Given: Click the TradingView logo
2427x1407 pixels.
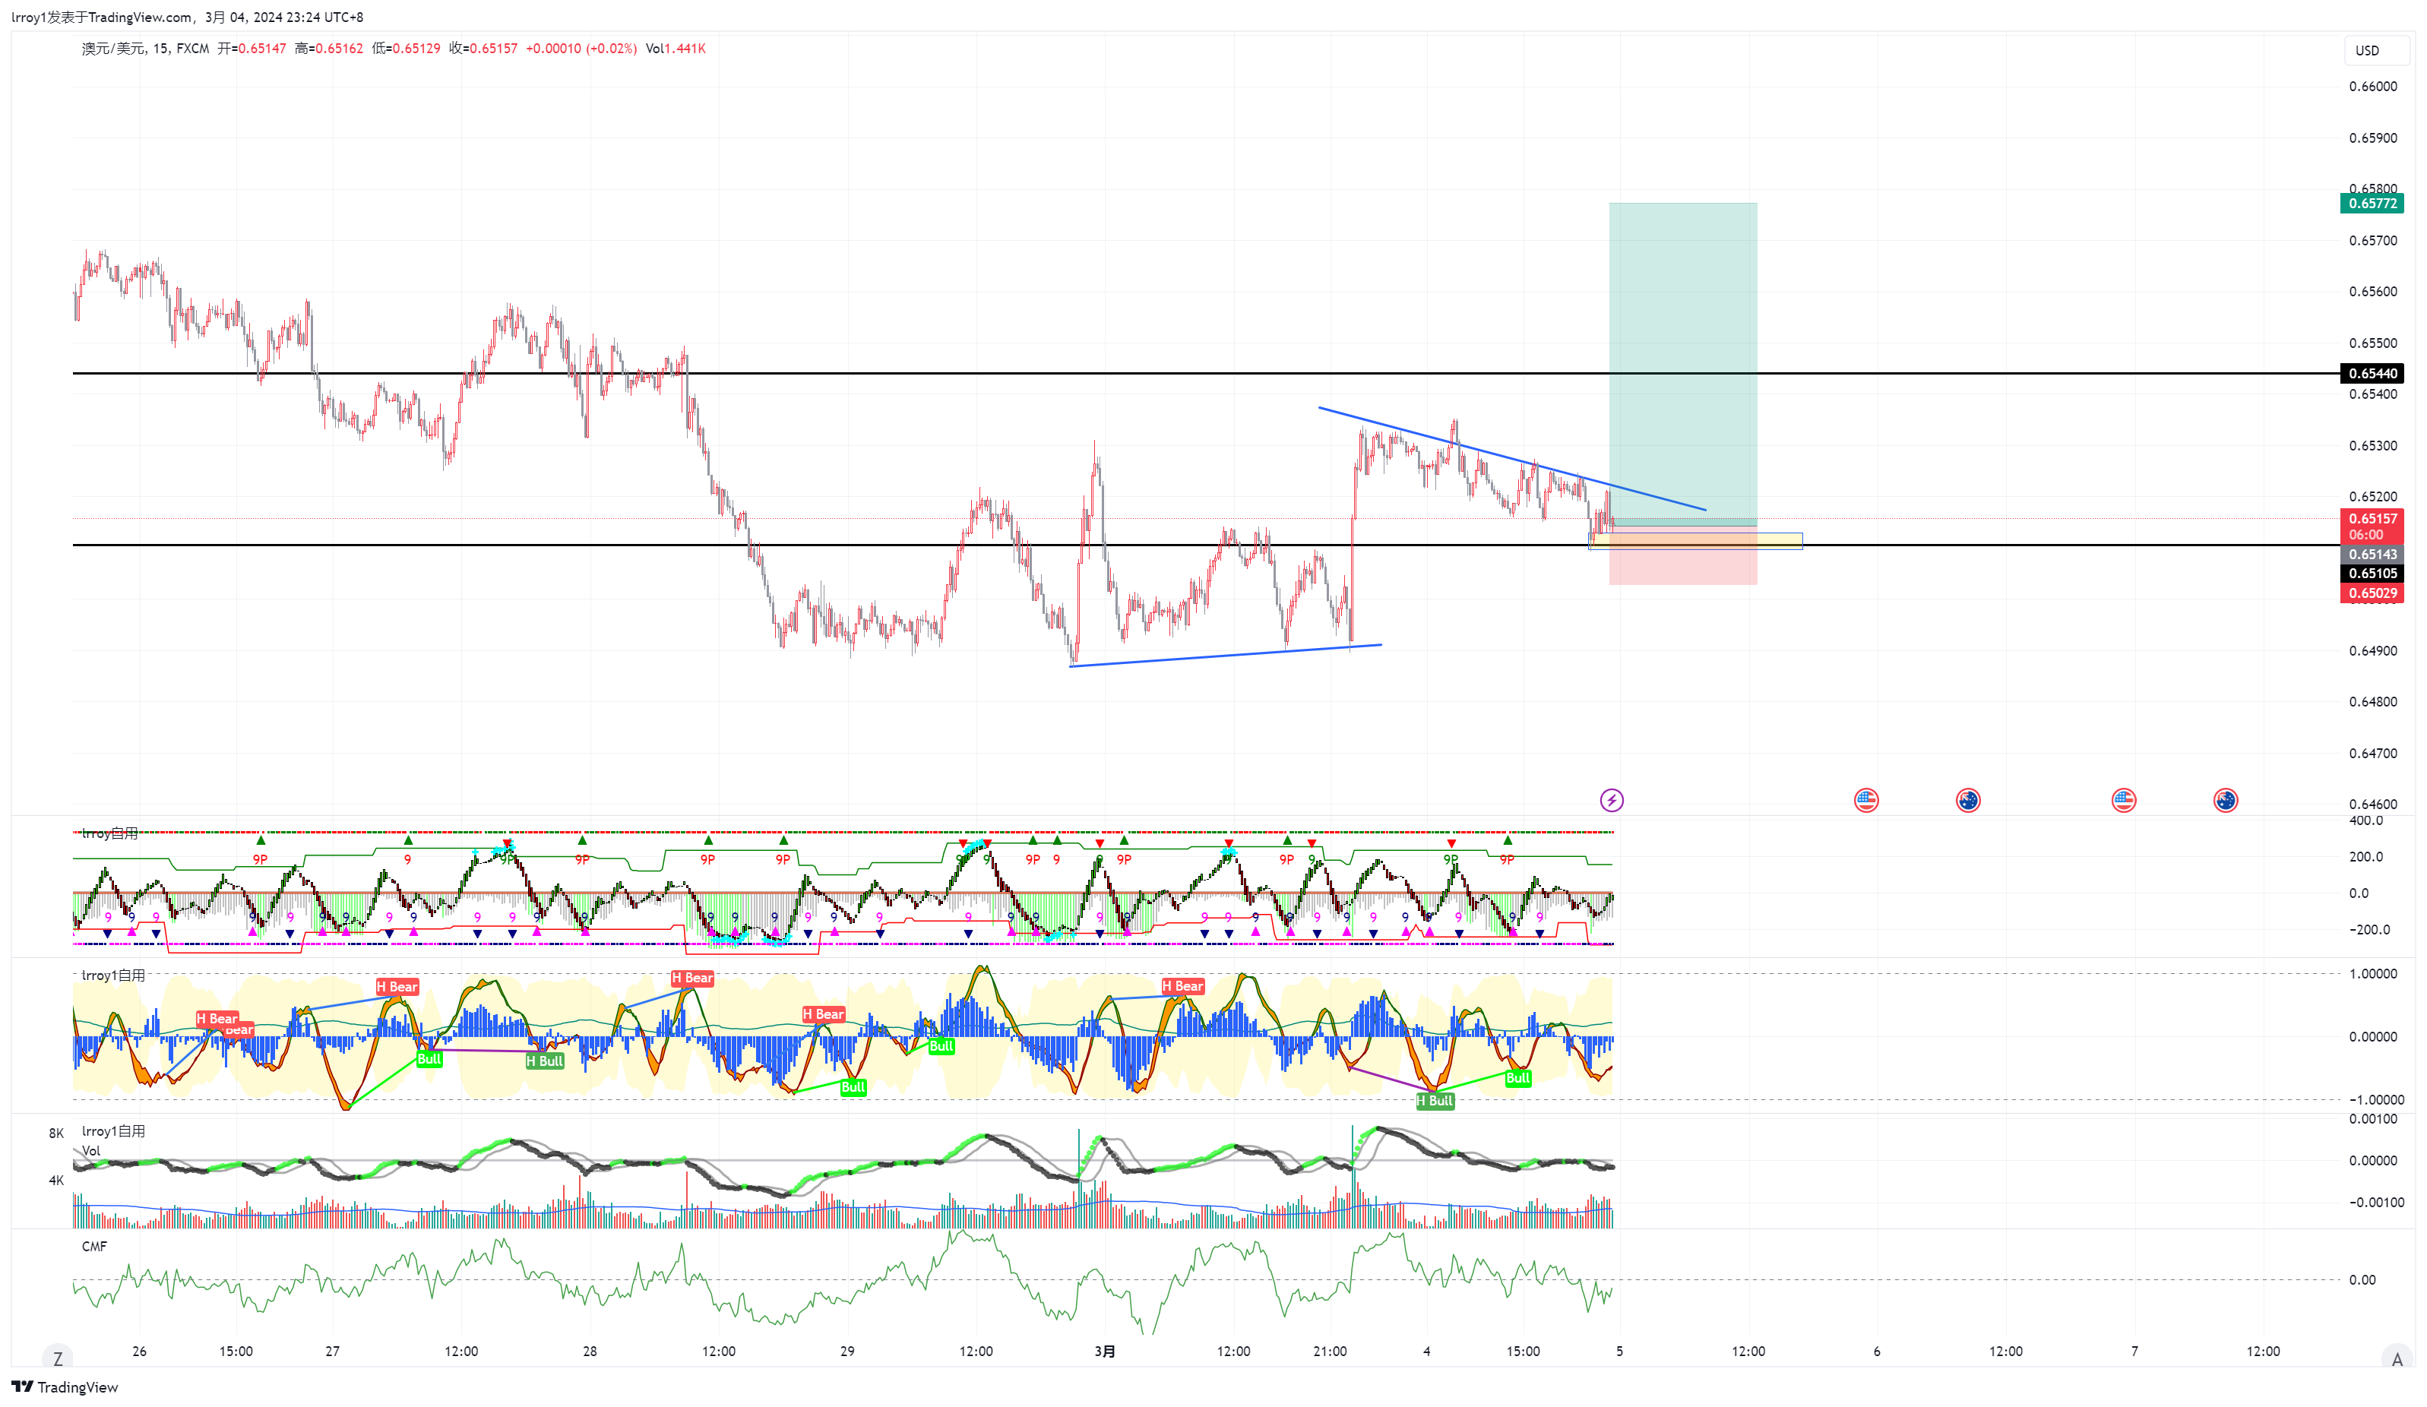Looking at the screenshot, I should pos(65,1386).
